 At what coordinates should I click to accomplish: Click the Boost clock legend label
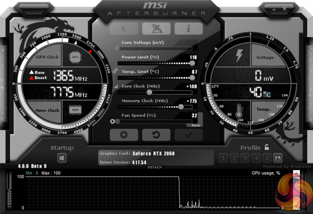[41, 78]
